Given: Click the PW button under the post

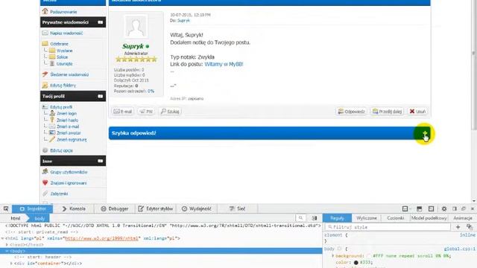Looking at the screenshot, I should [146, 112].
